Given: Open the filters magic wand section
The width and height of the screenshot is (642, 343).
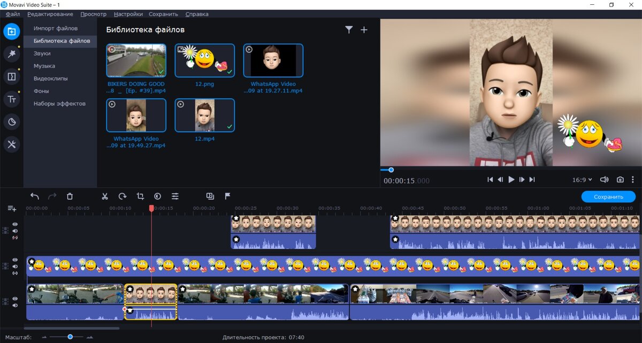Looking at the screenshot, I should [x=11, y=54].
